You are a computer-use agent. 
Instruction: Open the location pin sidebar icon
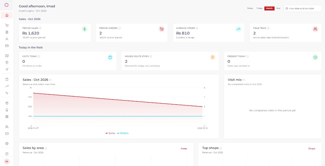[7, 62]
